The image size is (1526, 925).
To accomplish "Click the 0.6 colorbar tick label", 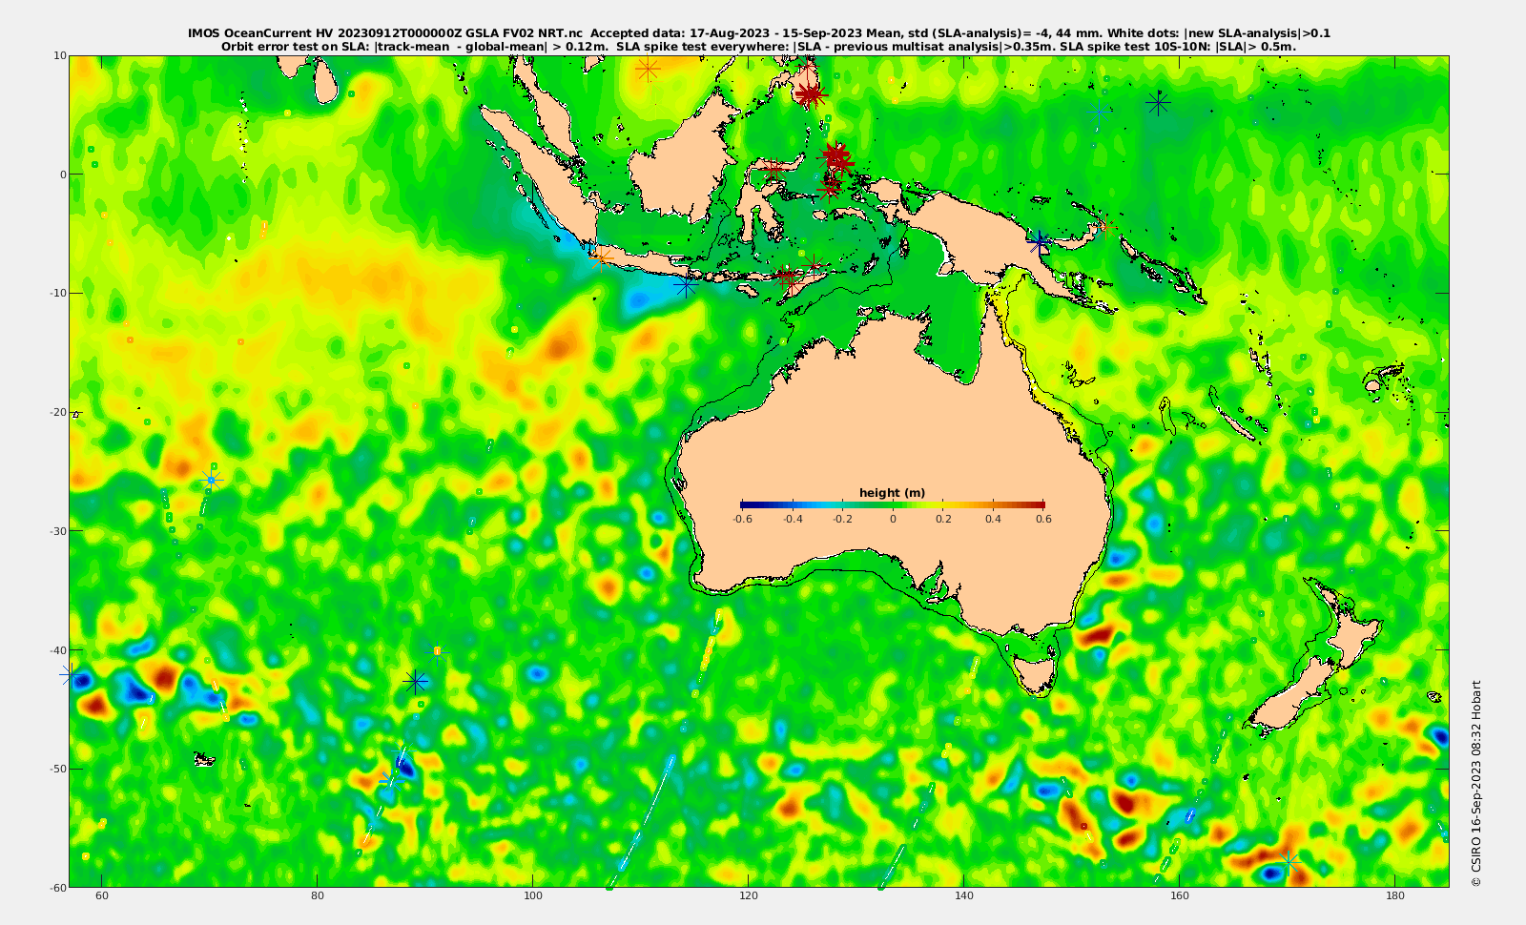I will click(1043, 519).
